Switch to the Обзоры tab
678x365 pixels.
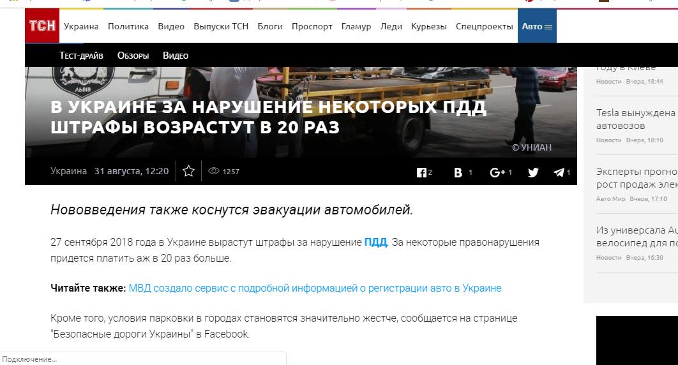[x=133, y=56]
